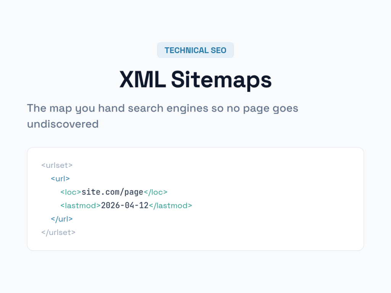Image resolution: width=391 pixels, height=293 pixels.
Task: Click the closing </urlset> tag
Action: pos(58,232)
